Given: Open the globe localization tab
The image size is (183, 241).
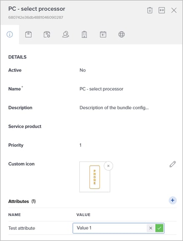Looking at the screenshot, I should pos(122,34).
